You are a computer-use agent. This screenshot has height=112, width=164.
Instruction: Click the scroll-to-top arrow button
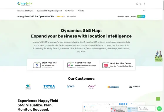pyautogui.click(x=158, y=99)
